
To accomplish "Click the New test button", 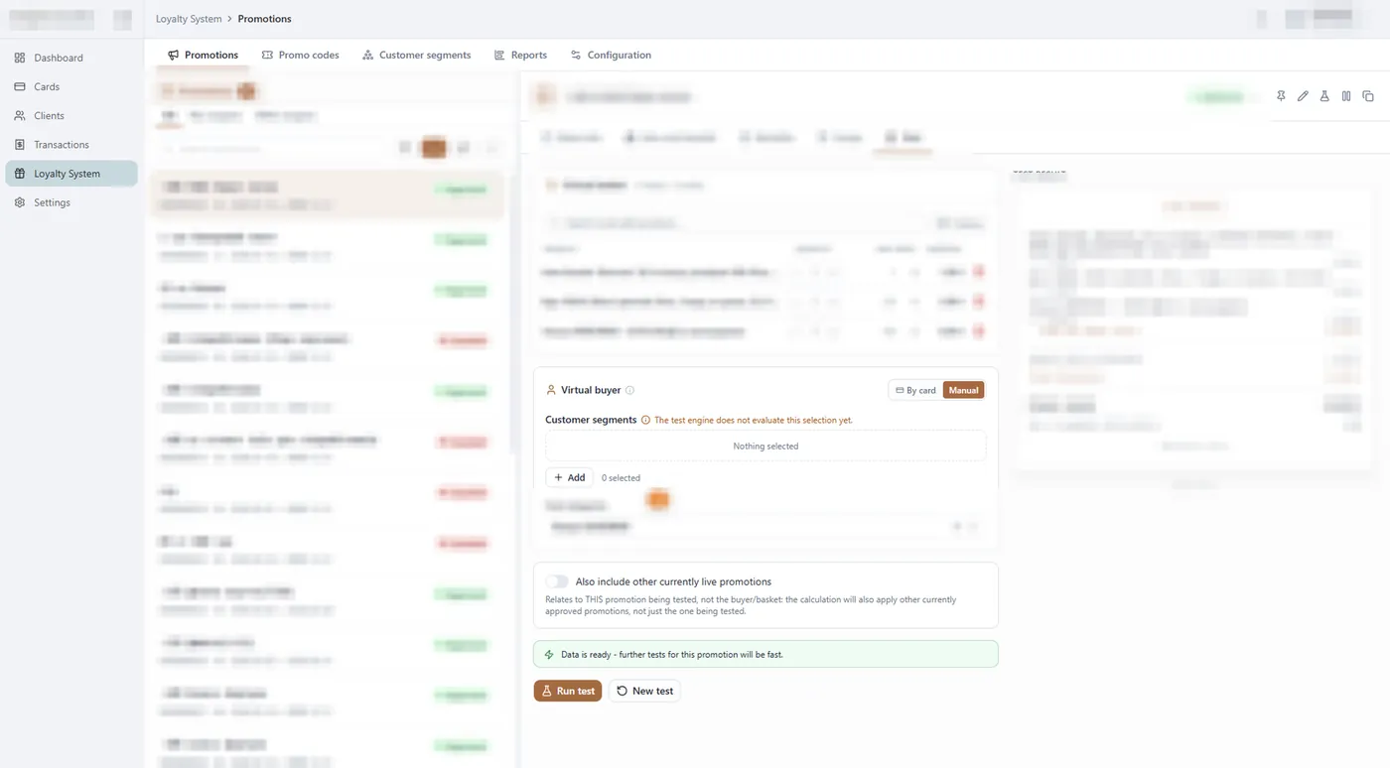I will tap(644, 691).
